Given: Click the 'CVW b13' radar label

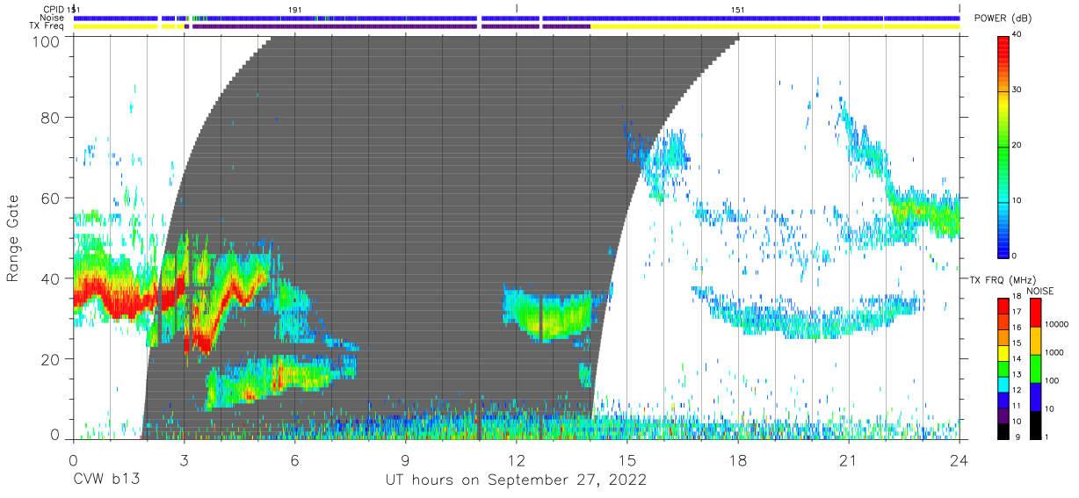Looking at the screenshot, I should 106,480.
